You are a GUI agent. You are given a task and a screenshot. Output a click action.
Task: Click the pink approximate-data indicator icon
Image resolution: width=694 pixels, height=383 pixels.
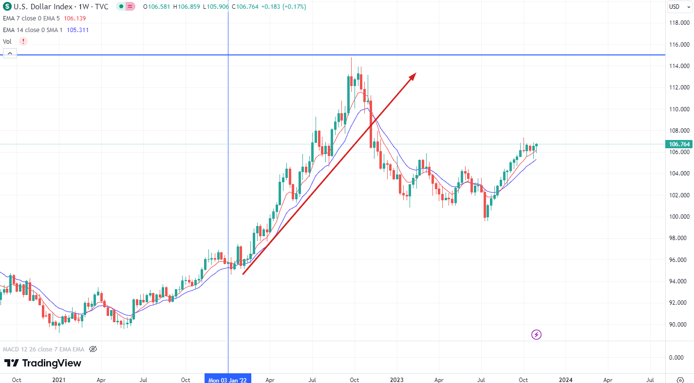[130, 7]
